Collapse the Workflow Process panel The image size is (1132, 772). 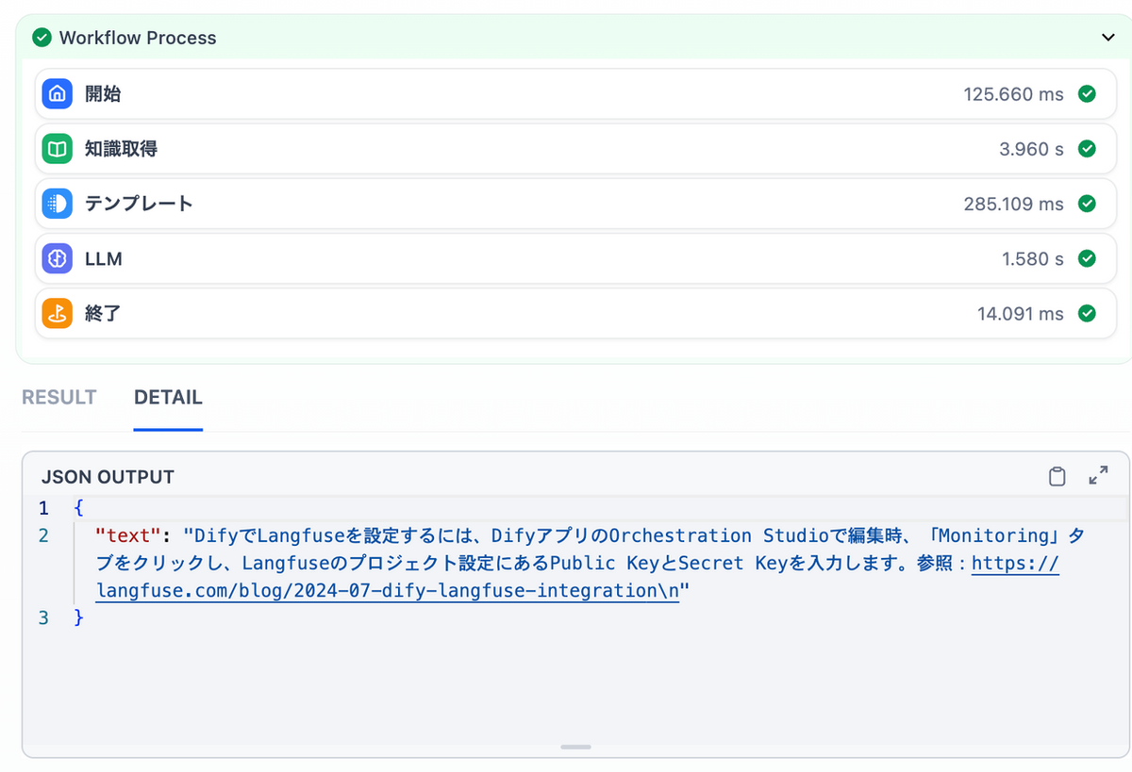tap(1108, 38)
